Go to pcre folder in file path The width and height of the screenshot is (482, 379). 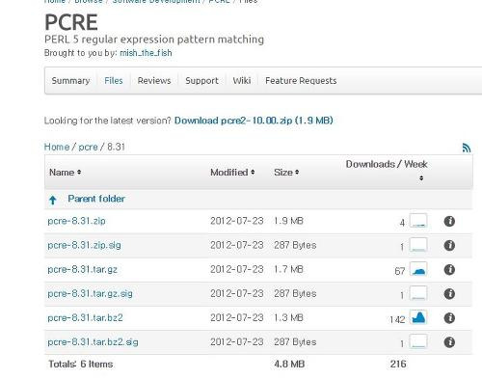point(88,147)
